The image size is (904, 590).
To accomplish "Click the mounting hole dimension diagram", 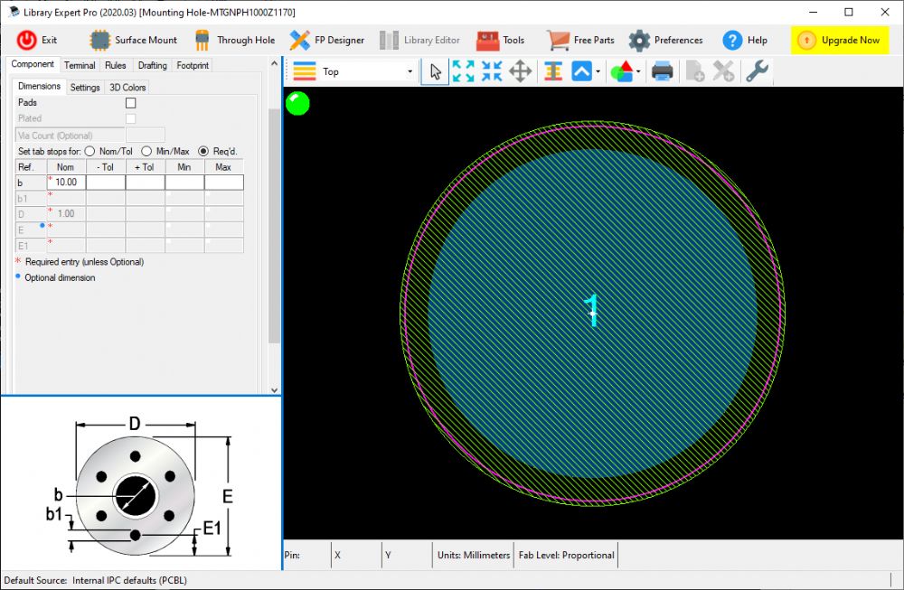I will coord(141,486).
